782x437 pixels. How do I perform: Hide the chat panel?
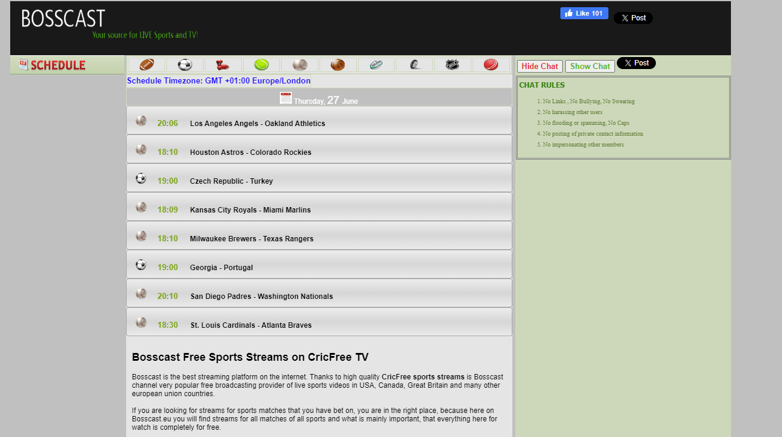tap(539, 66)
